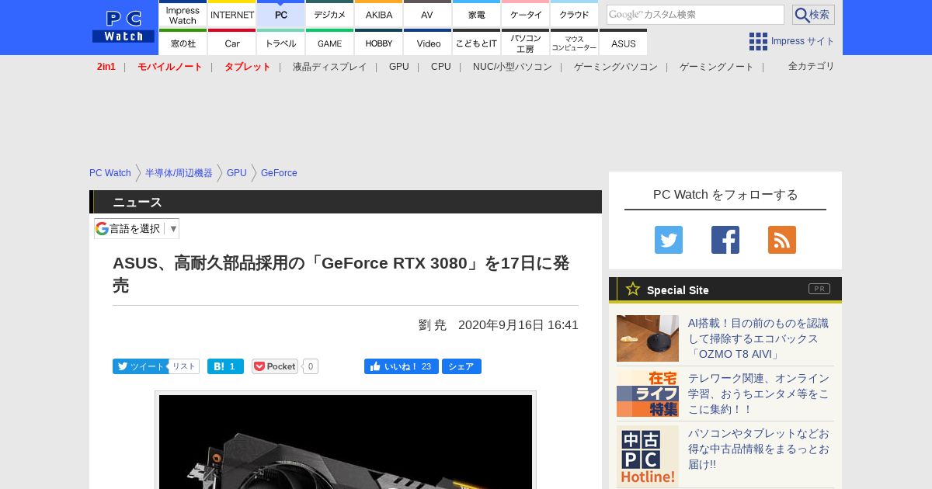The height and width of the screenshot is (489, 932).
Task: Open the ケータイ tab
Action: 525,14
